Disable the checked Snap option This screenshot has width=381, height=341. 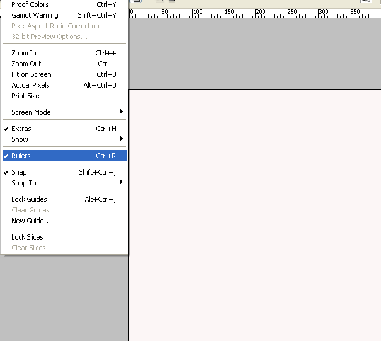tap(19, 172)
